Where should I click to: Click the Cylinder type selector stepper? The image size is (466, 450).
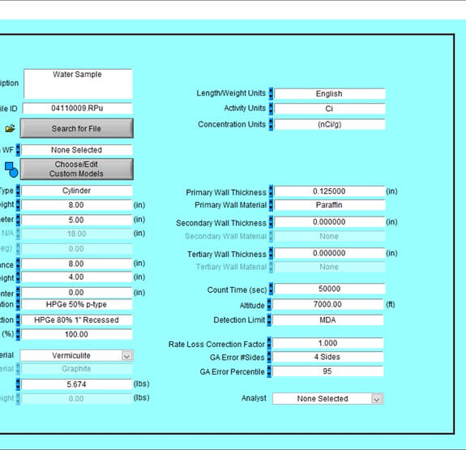18,191
